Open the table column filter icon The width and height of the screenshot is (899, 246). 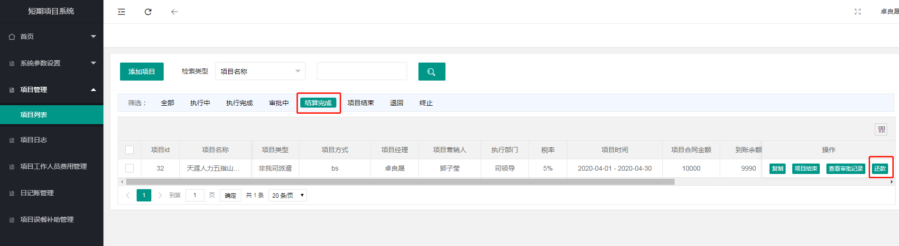coord(881,129)
